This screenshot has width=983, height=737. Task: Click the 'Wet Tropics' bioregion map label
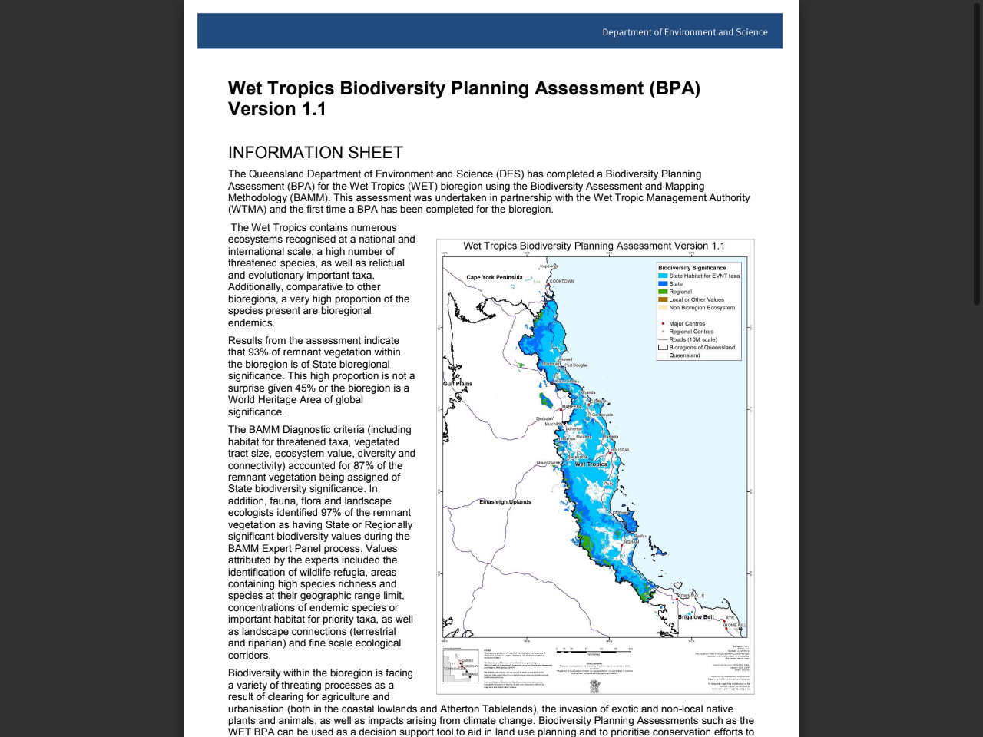point(591,464)
